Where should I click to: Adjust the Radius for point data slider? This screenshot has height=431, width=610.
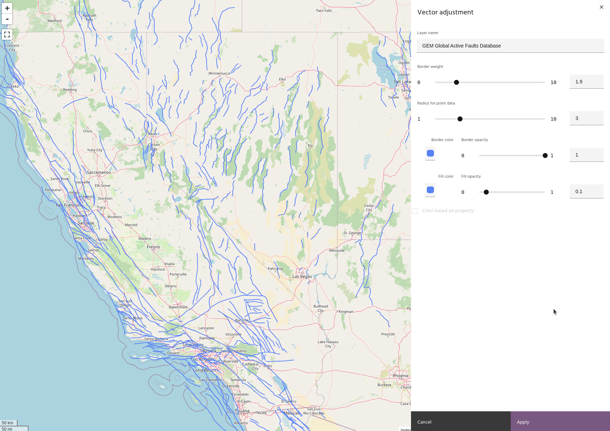tap(460, 119)
